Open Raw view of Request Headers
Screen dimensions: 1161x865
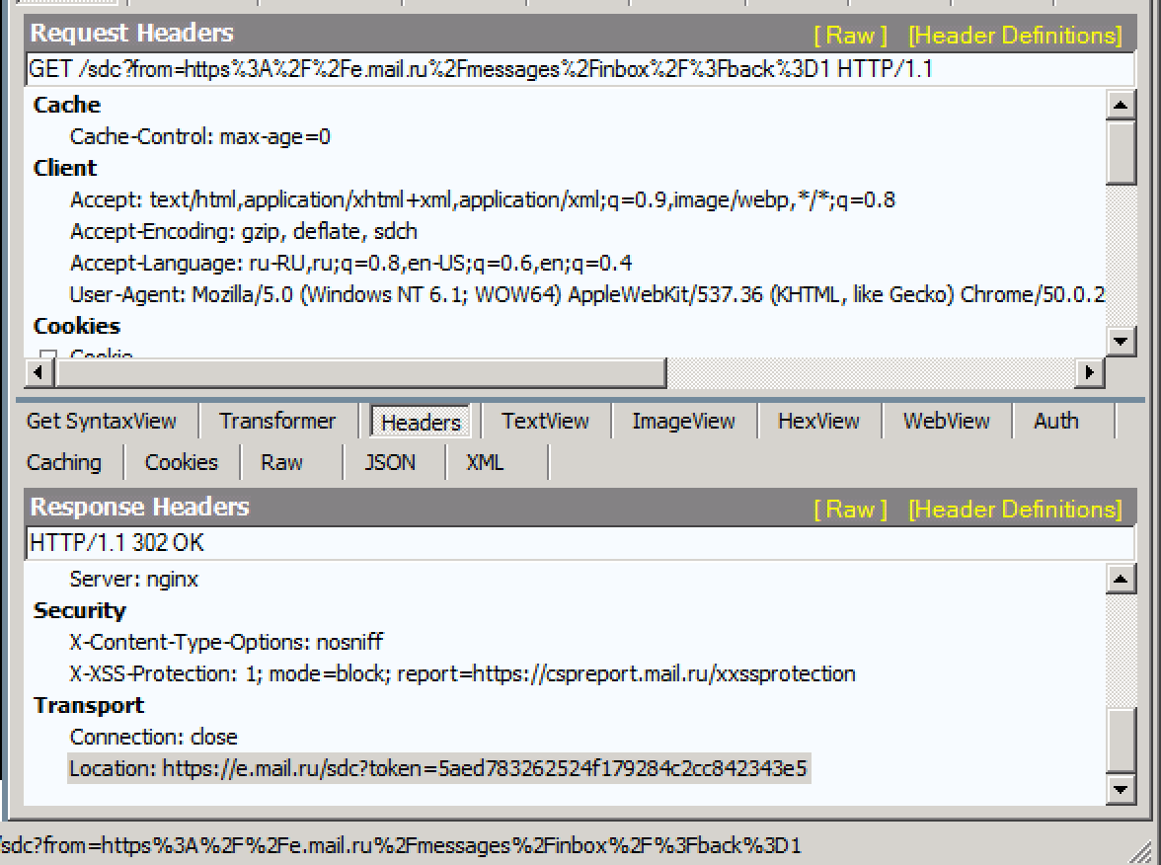tap(850, 35)
